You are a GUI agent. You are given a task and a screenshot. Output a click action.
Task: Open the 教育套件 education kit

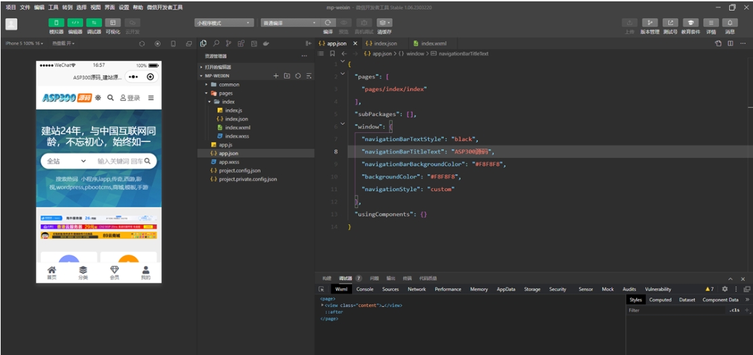[691, 22]
